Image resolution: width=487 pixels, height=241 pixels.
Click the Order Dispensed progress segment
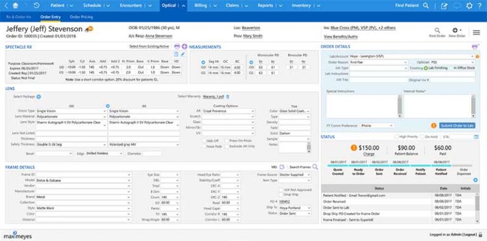coord(462,166)
